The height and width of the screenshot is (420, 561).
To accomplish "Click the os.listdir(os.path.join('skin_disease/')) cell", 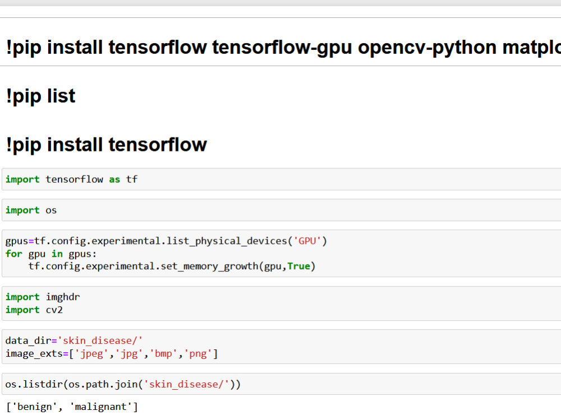I will click(x=281, y=384).
